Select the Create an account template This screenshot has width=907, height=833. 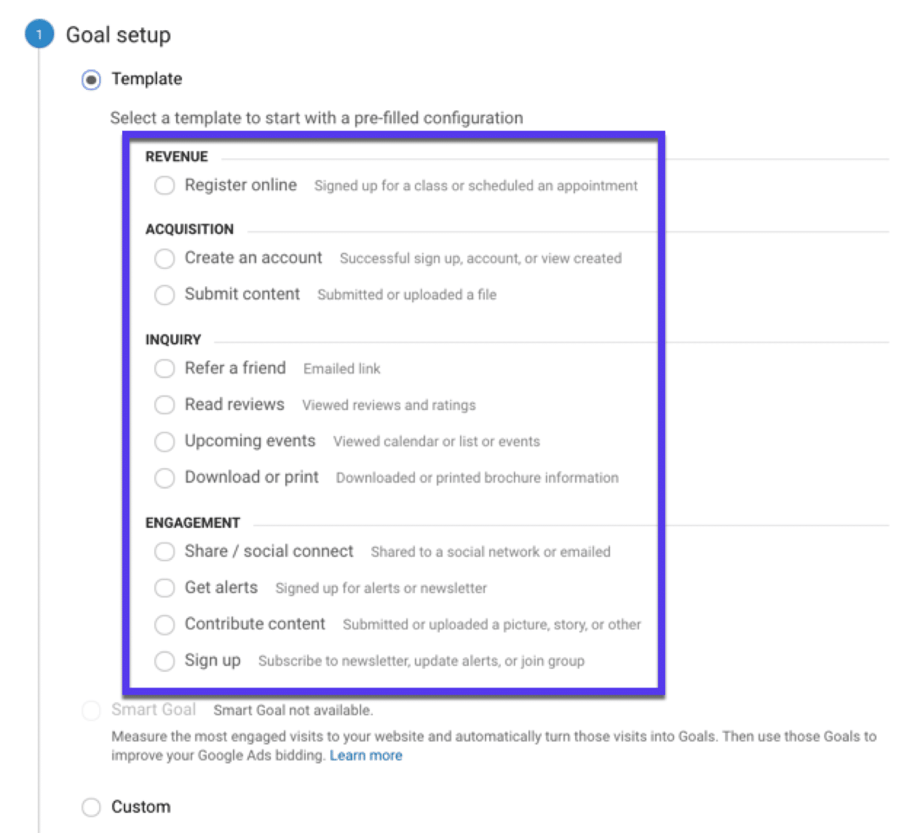[x=164, y=259]
